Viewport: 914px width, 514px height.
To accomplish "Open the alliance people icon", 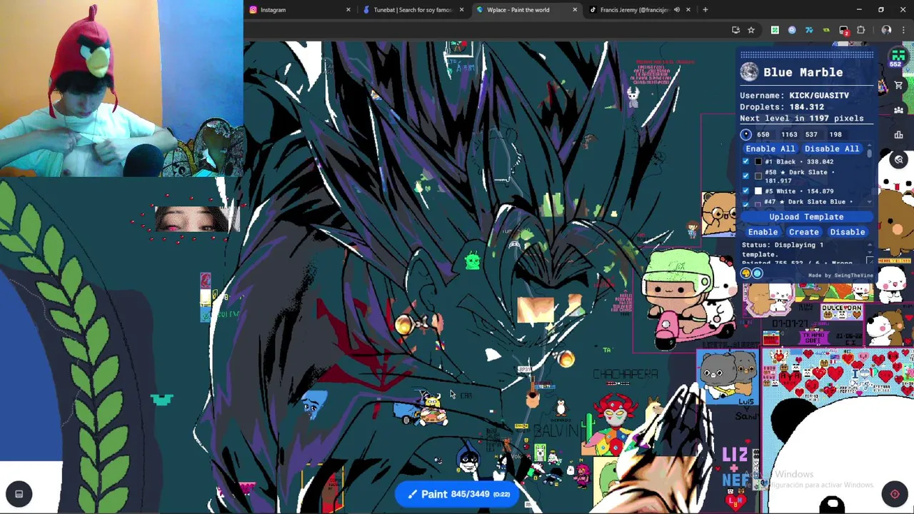I will click(x=898, y=110).
